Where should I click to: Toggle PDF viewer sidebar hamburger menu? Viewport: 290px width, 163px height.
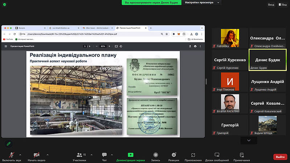pos(6,46)
